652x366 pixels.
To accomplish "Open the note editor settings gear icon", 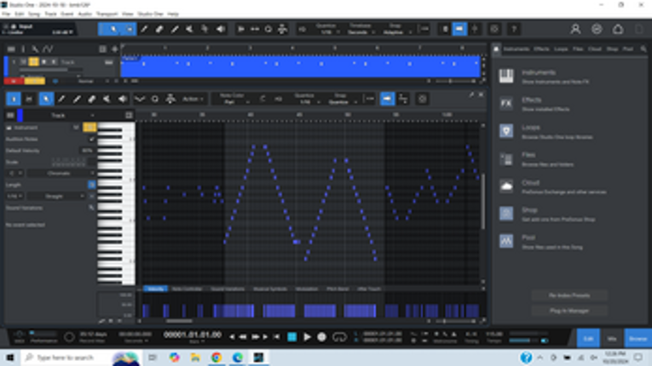I will click(422, 99).
